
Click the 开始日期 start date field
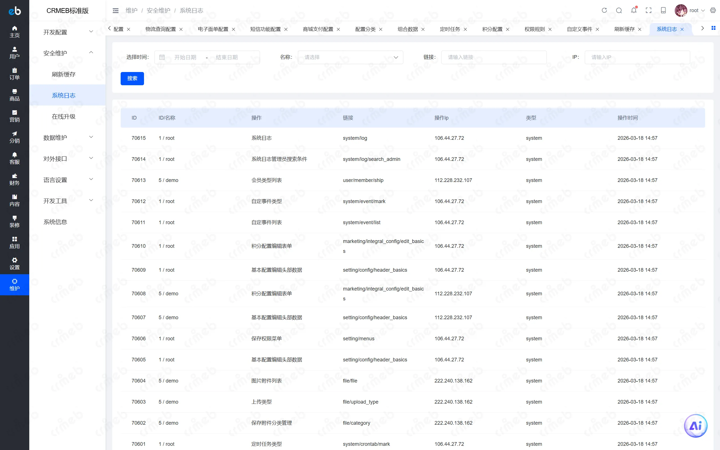point(185,57)
